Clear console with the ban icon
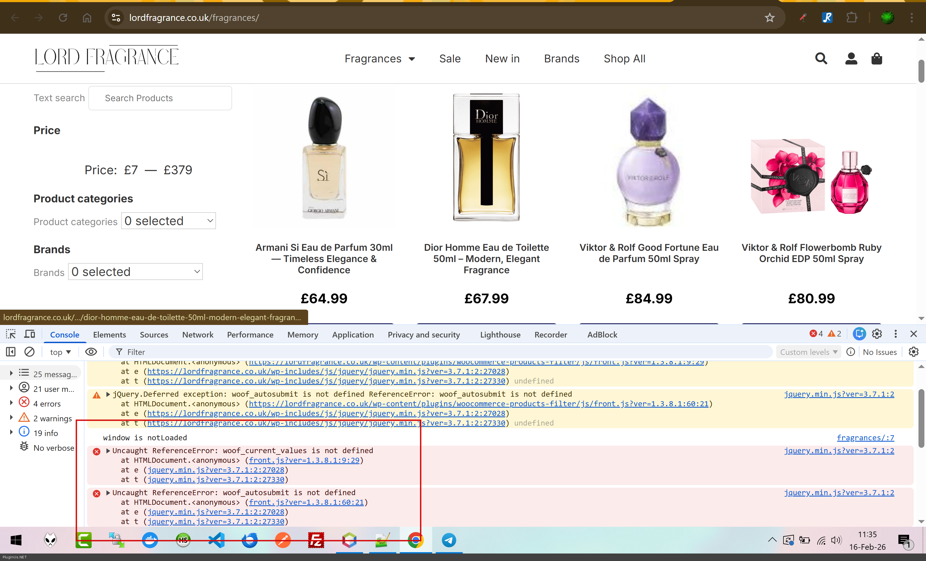 (x=29, y=352)
